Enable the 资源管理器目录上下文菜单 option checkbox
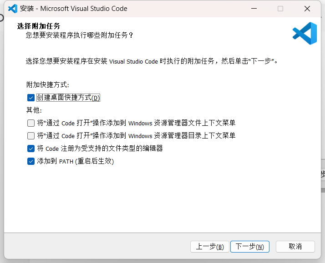The width and height of the screenshot is (325, 263). 31,136
